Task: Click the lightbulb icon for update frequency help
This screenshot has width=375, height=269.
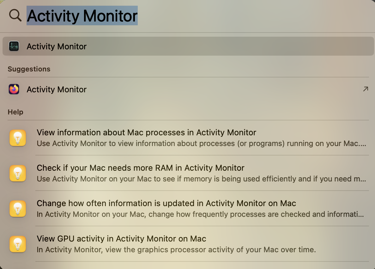Action: (x=18, y=209)
